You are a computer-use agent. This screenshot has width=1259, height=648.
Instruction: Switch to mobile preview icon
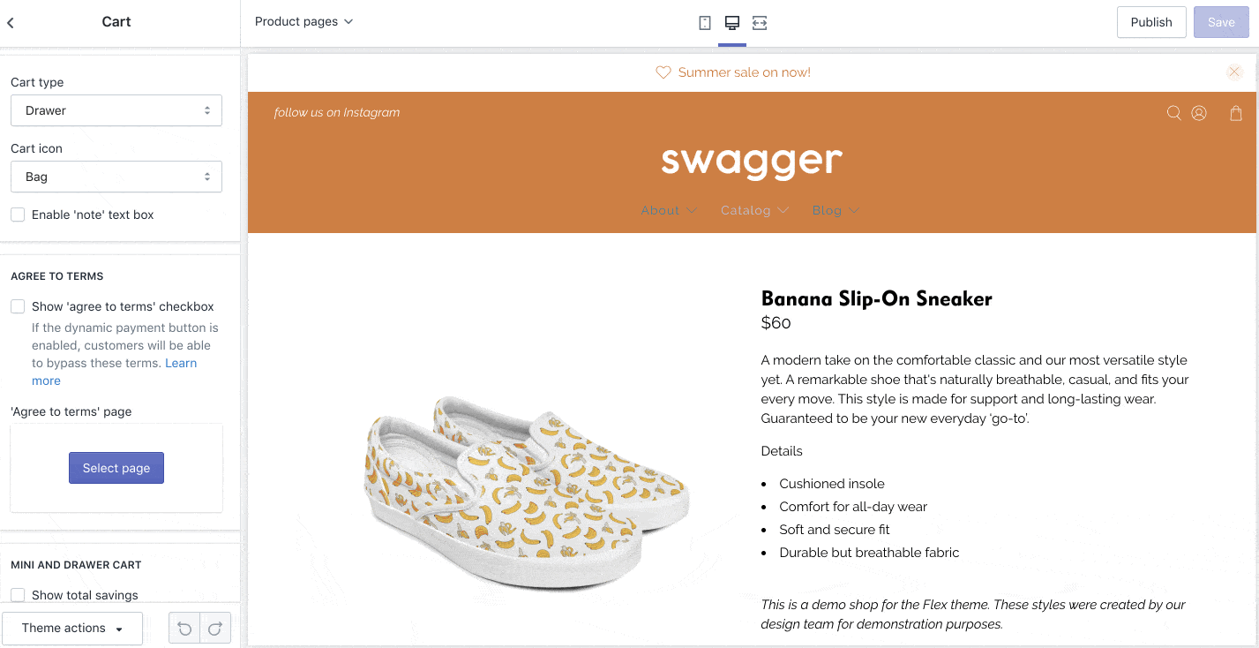704,23
